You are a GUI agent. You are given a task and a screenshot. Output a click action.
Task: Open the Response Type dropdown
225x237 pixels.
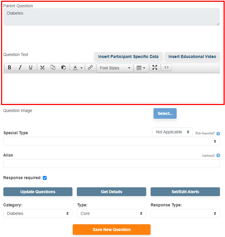pyautogui.click(x=185, y=213)
